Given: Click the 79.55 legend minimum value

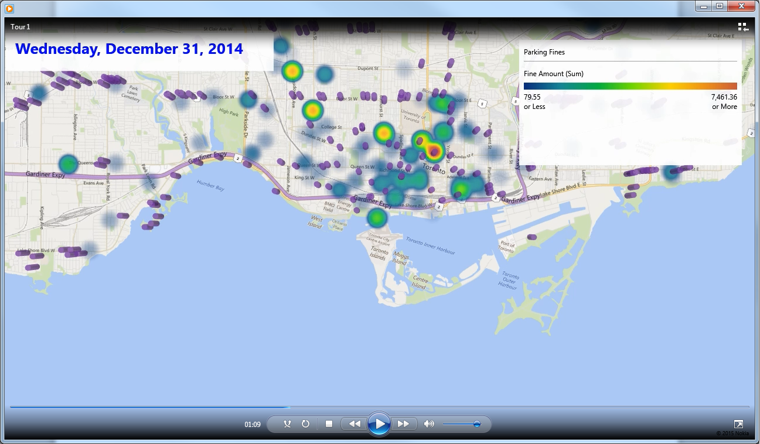Looking at the screenshot, I should coord(532,97).
